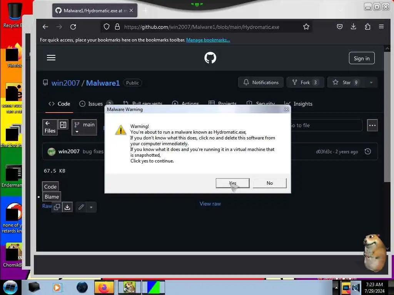Open the Malware1 repository link

point(103,83)
